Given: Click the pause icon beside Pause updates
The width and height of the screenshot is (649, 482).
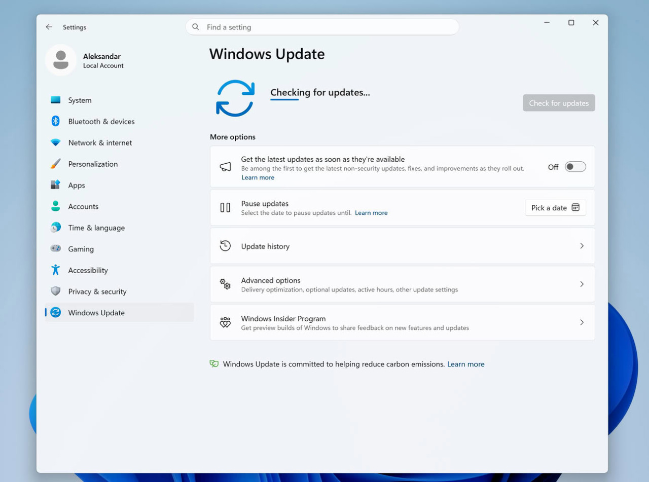Looking at the screenshot, I should [x=225, y=207].
